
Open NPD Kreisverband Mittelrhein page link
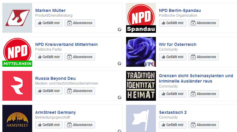(x=66, y=44)
